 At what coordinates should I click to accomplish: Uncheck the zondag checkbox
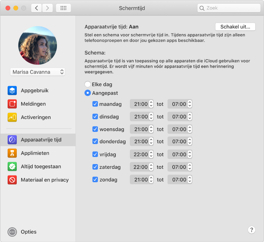95,180
